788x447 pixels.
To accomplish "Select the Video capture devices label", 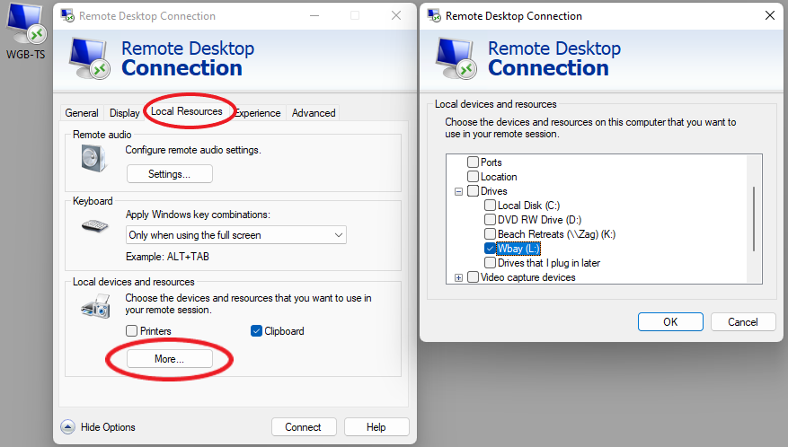I will click(527, 277).
